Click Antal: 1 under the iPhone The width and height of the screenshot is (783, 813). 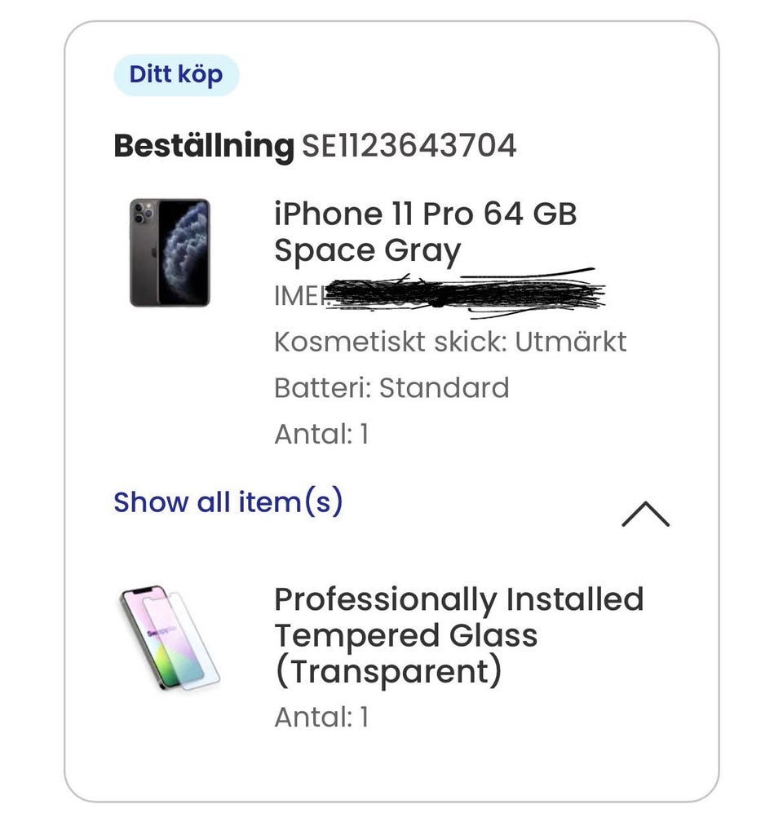[x=321, y=434]
